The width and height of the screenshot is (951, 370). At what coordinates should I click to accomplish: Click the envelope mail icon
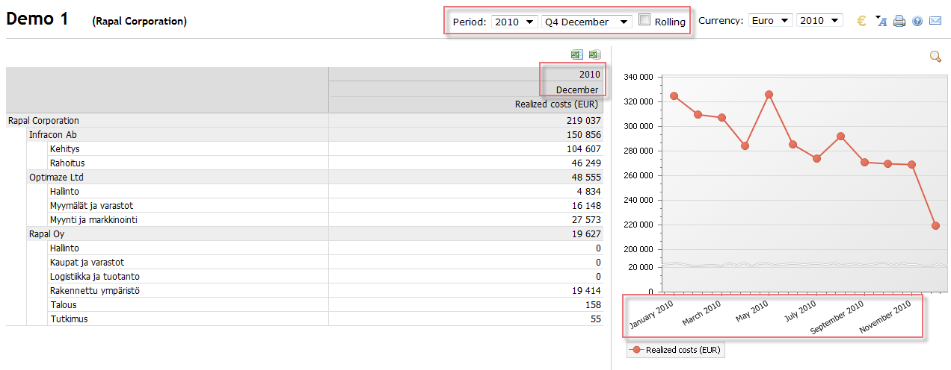[935, 22]
